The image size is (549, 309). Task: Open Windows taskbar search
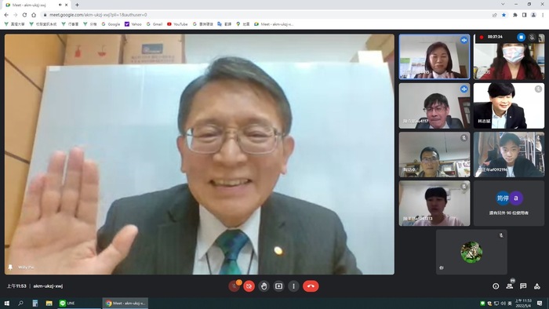point(20,303)
